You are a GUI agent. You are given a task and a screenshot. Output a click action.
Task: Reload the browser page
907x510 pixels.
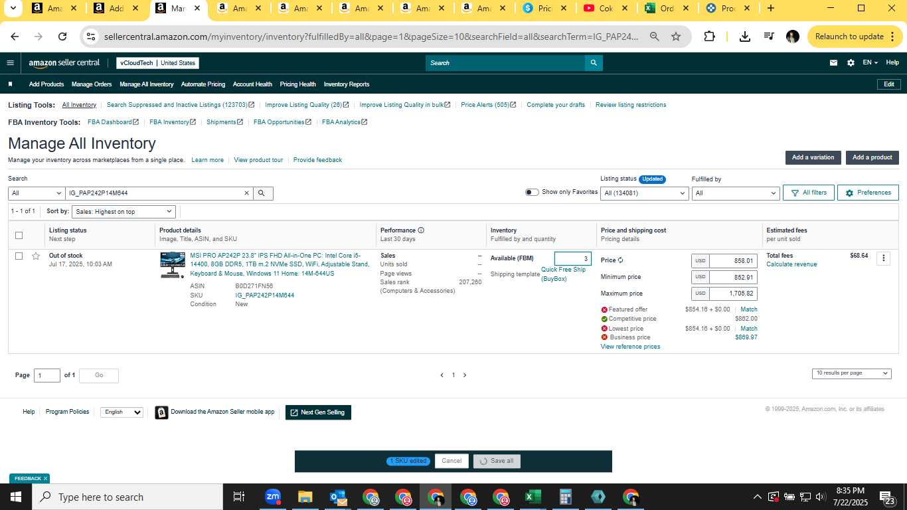(62, 37)
